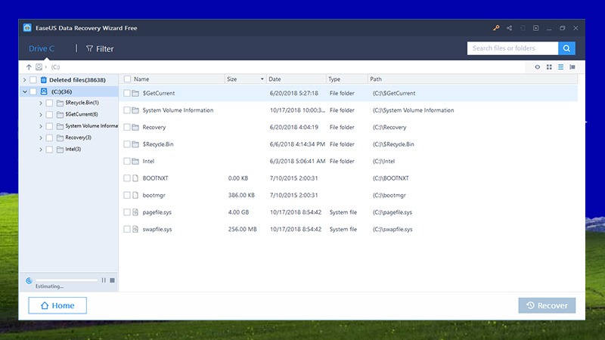Switch to list view icon
Image resolution: width=605 pixels, height=340 pixels.
(560, 67)
